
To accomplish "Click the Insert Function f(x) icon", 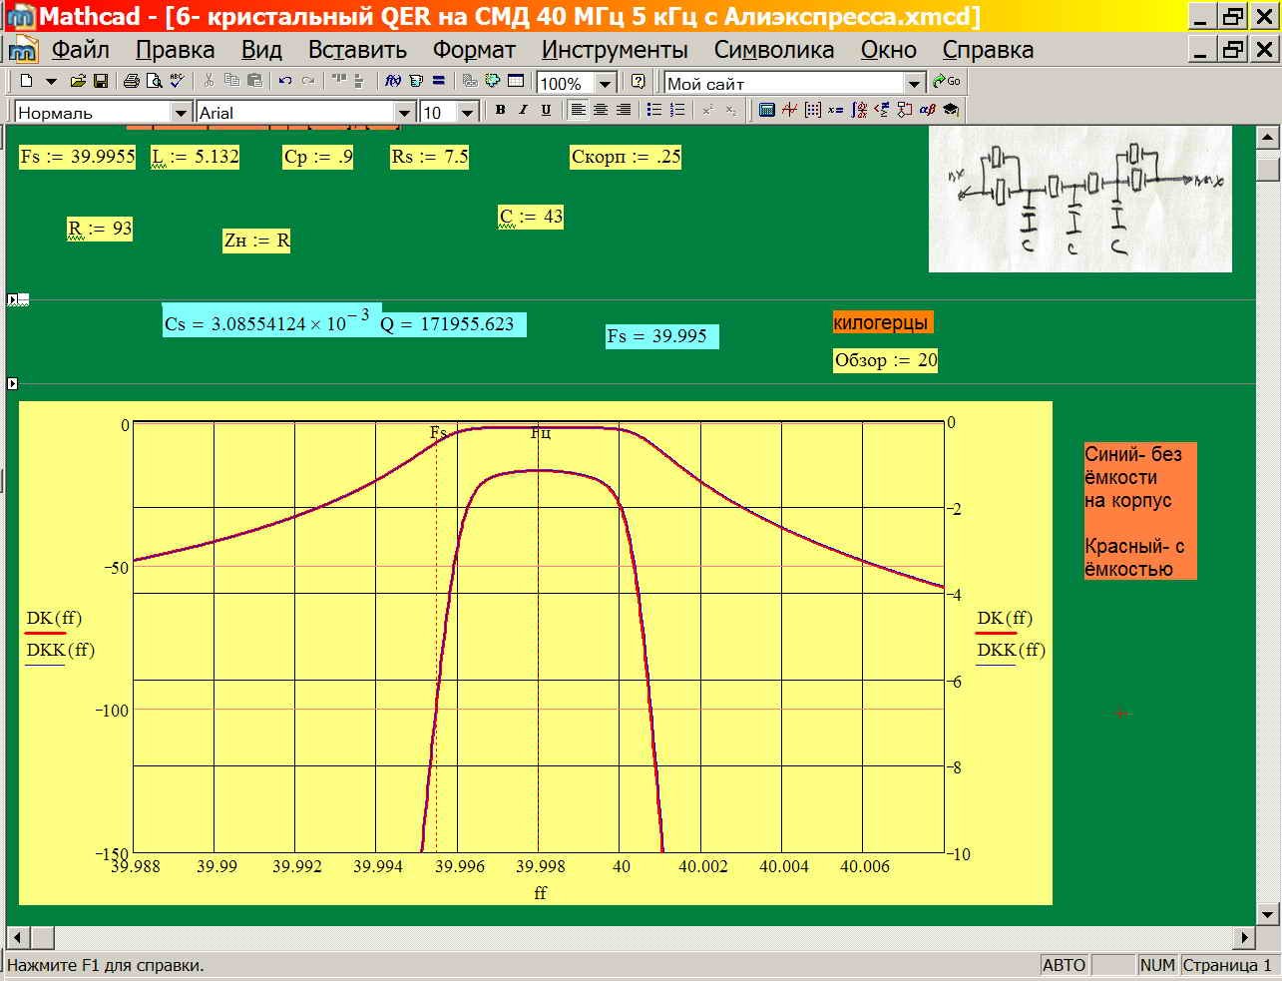I will (x=393, y=82).
